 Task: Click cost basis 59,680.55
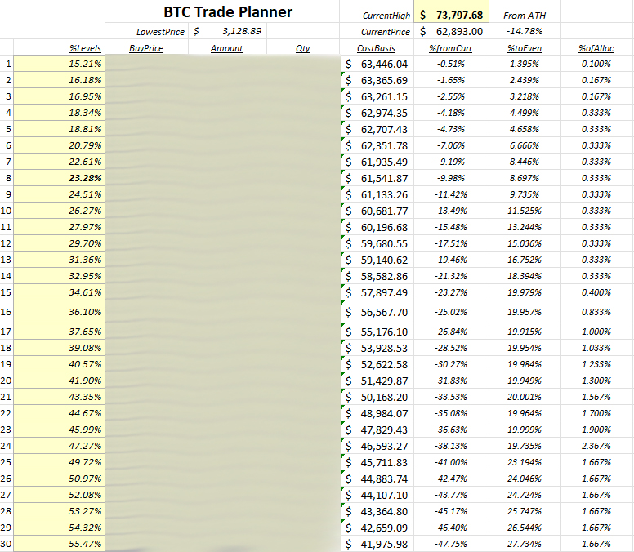pos(377,243)
